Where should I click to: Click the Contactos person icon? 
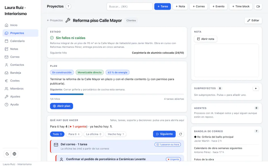click(x=6, y=65)
